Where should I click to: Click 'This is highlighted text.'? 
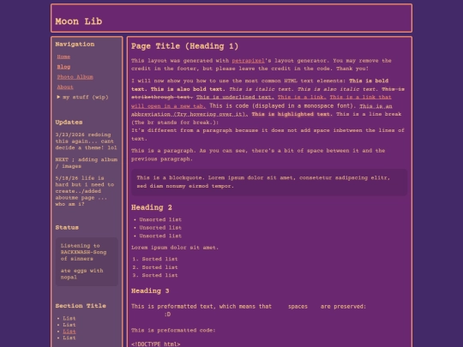pos(292,114)
